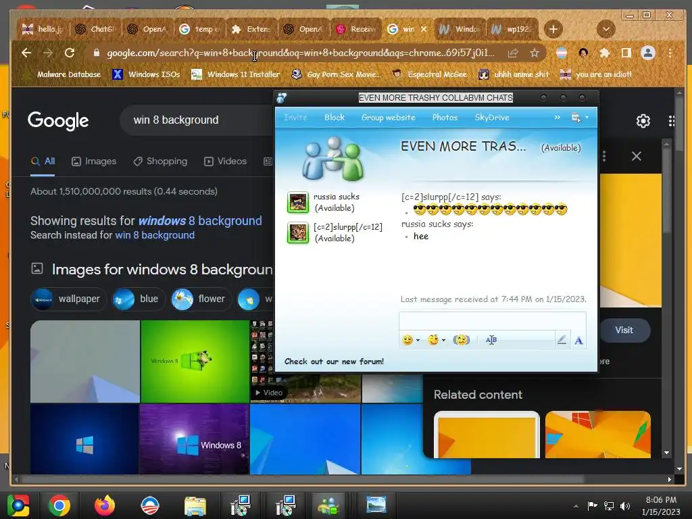The image size is (692, 519).
Task: Open volume control in system tray
Action: [x=625, y=506]
